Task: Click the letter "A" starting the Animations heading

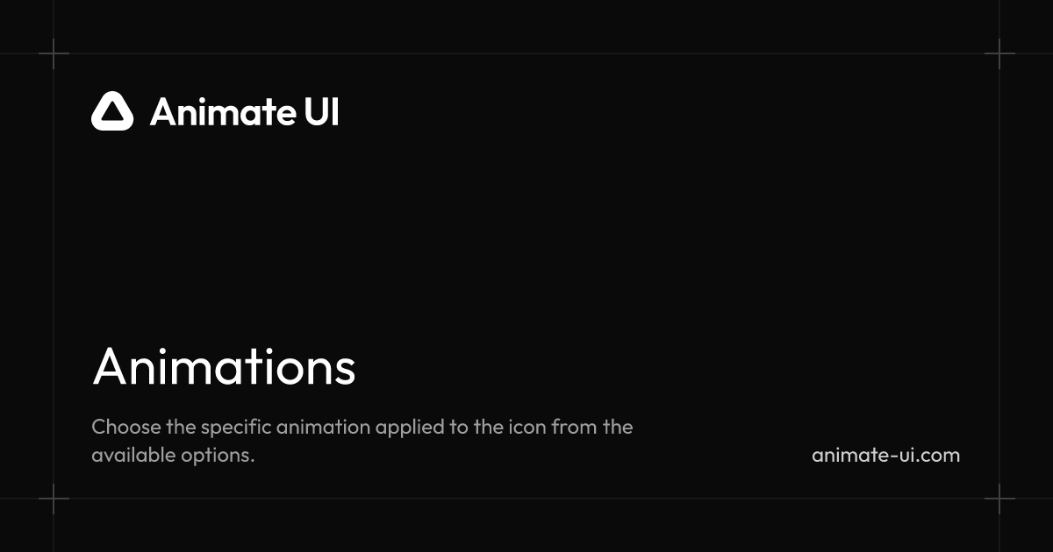Action: point(108,366)
